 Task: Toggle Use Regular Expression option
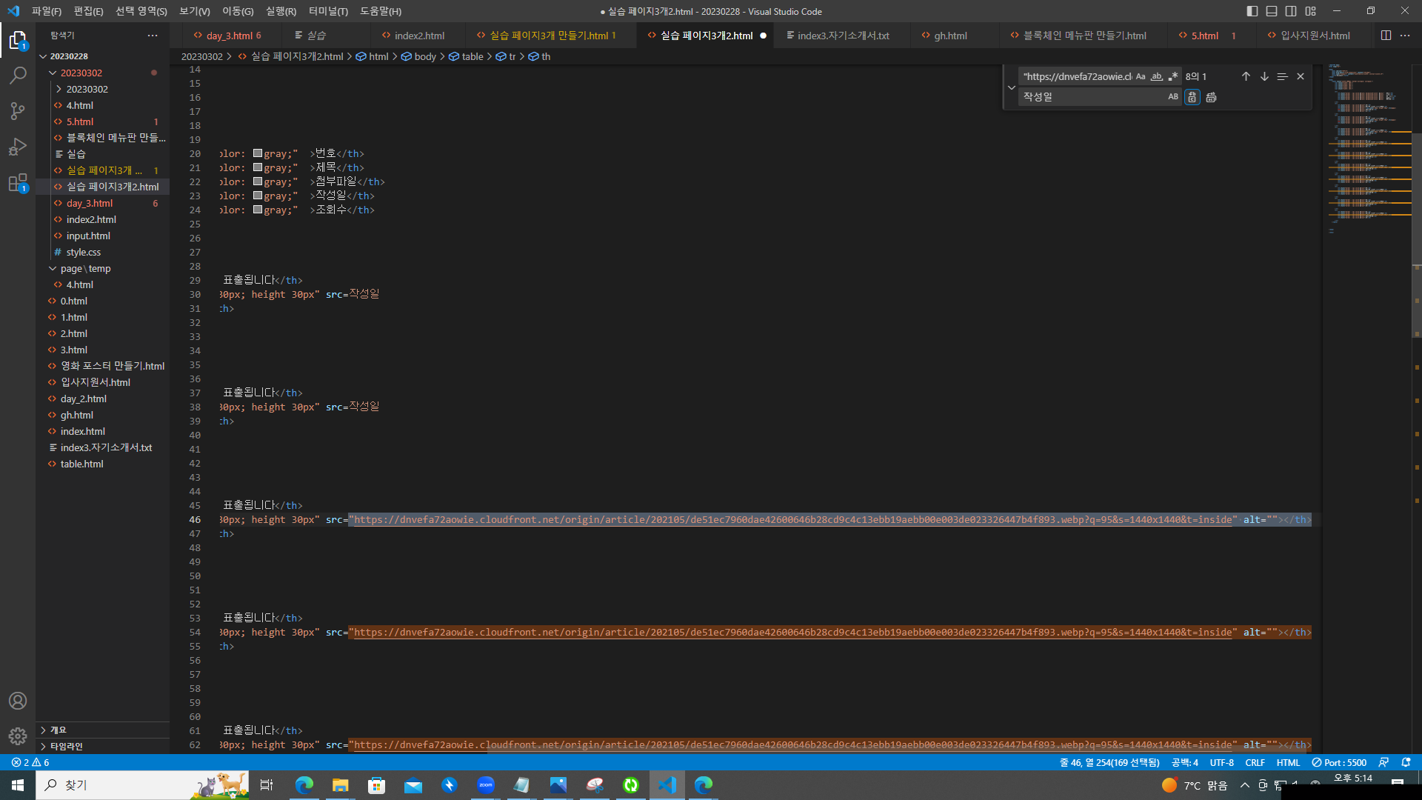[x=1173, y=76]
